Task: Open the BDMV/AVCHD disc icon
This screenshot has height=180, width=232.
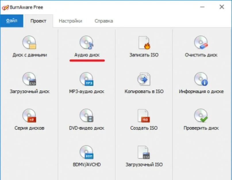Action: 87,152
